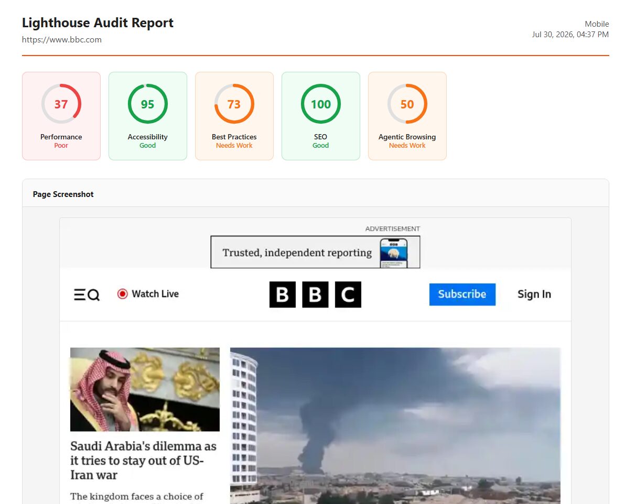Open the https://www.bbc.com URL
Screen dimensions: 625x504
pyautogui.click(x=62, y=39)
